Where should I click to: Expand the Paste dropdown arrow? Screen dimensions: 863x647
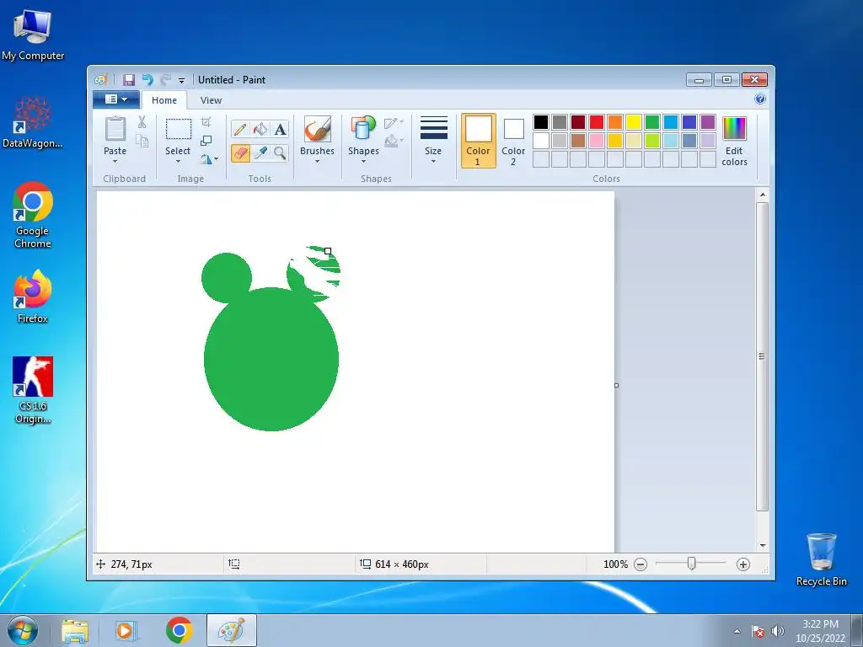[x=115, y=161]
